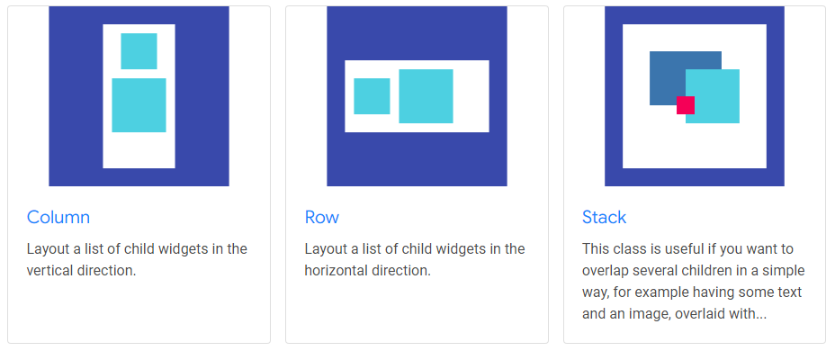Click the truncated ellipsis in Stack description

pos(761,314)
